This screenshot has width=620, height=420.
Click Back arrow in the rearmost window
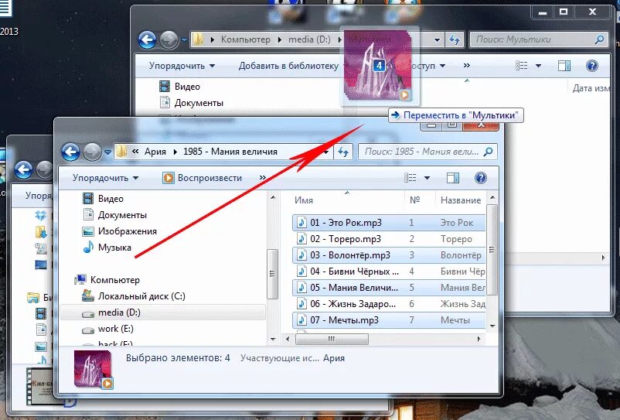pyautogui.click(x=23, y=170)
